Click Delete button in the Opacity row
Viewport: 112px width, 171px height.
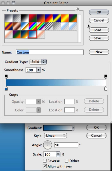(x=94, y=101)
